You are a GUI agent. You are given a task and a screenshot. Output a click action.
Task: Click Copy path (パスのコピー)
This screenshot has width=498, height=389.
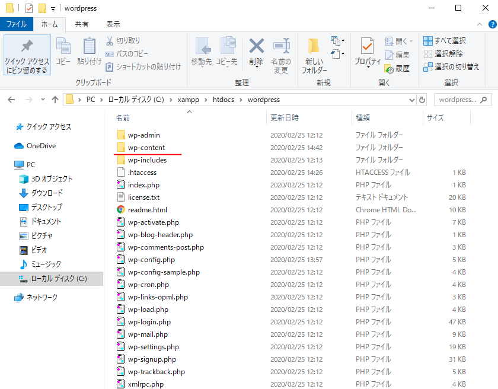(126, 54)
